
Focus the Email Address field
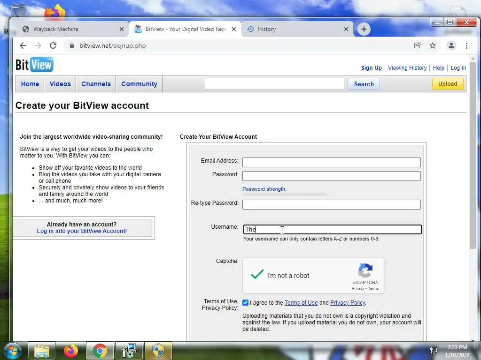pyautogui.click(x=331, y=162)
